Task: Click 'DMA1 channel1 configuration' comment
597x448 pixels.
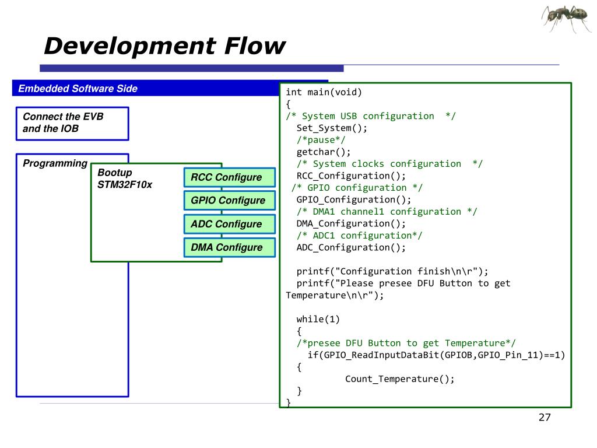Action: tap(387, 212)
